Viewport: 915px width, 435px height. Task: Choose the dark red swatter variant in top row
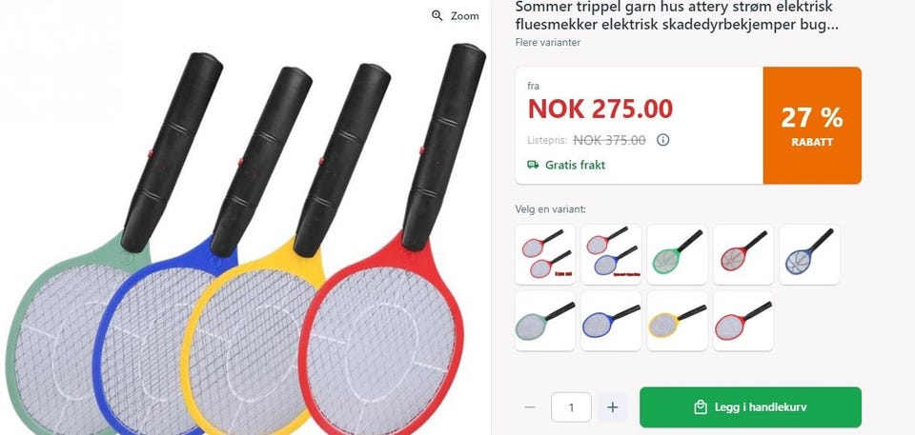coord(742,255)
